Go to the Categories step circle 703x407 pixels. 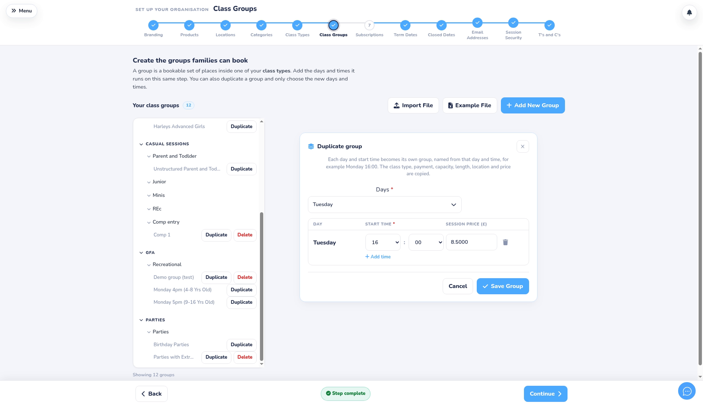261,25
